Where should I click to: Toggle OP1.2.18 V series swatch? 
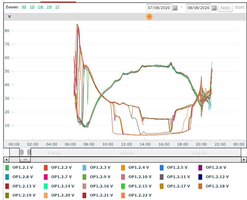pos(200,186)
